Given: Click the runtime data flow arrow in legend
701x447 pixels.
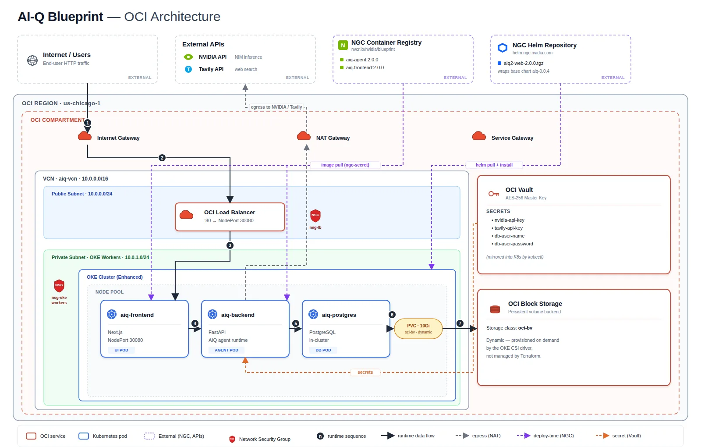Looking at the screenshot, I should 388,436.
